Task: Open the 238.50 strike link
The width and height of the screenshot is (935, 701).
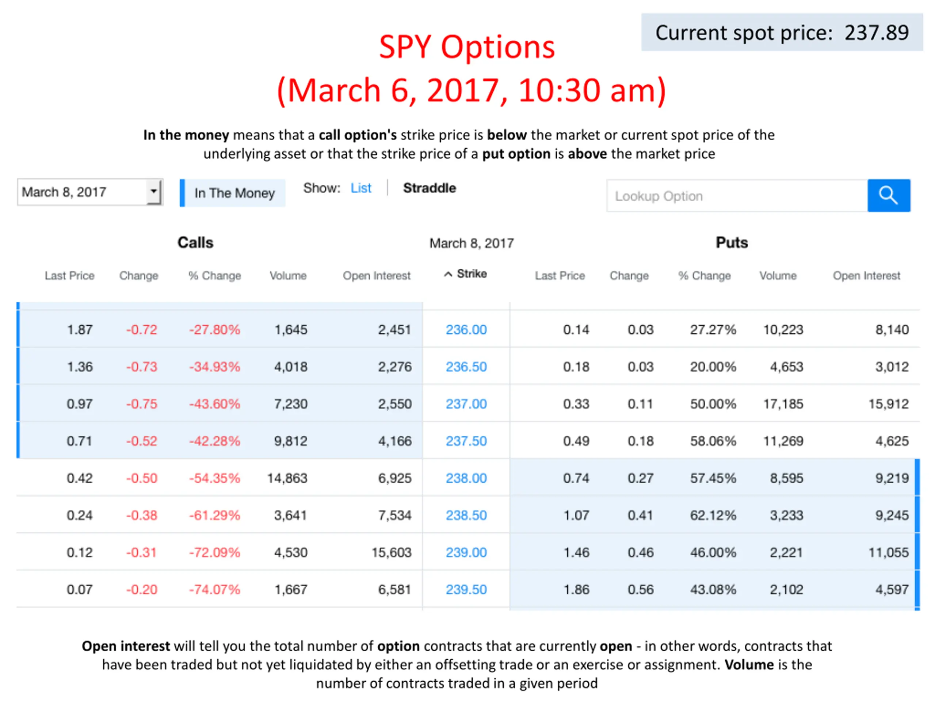Action: (x=466, y=516)
